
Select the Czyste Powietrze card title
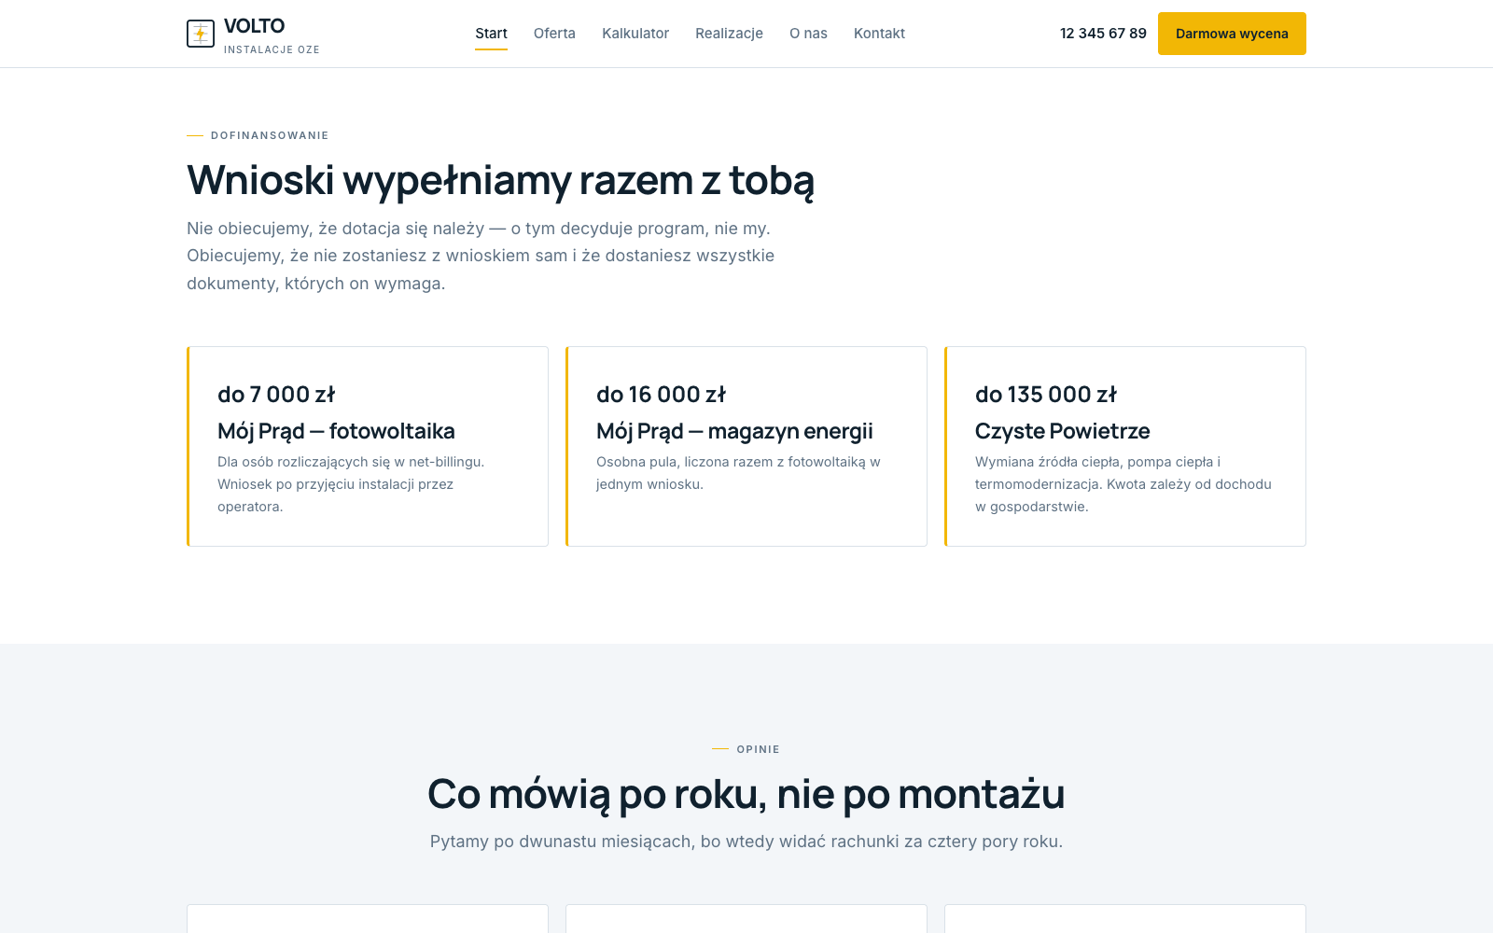(1062, 431)
